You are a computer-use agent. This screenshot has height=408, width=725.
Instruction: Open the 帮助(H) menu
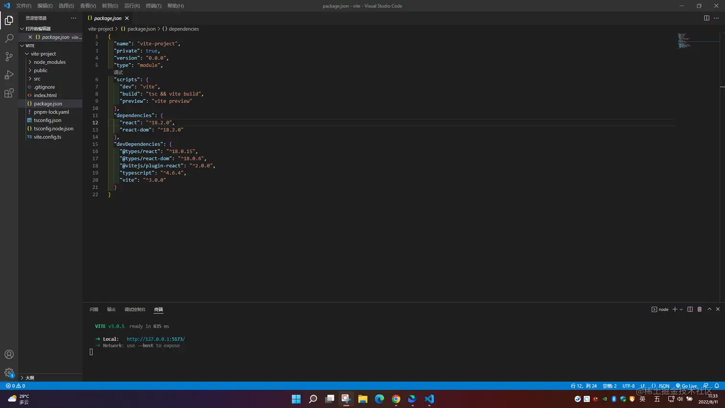(175, 6)
